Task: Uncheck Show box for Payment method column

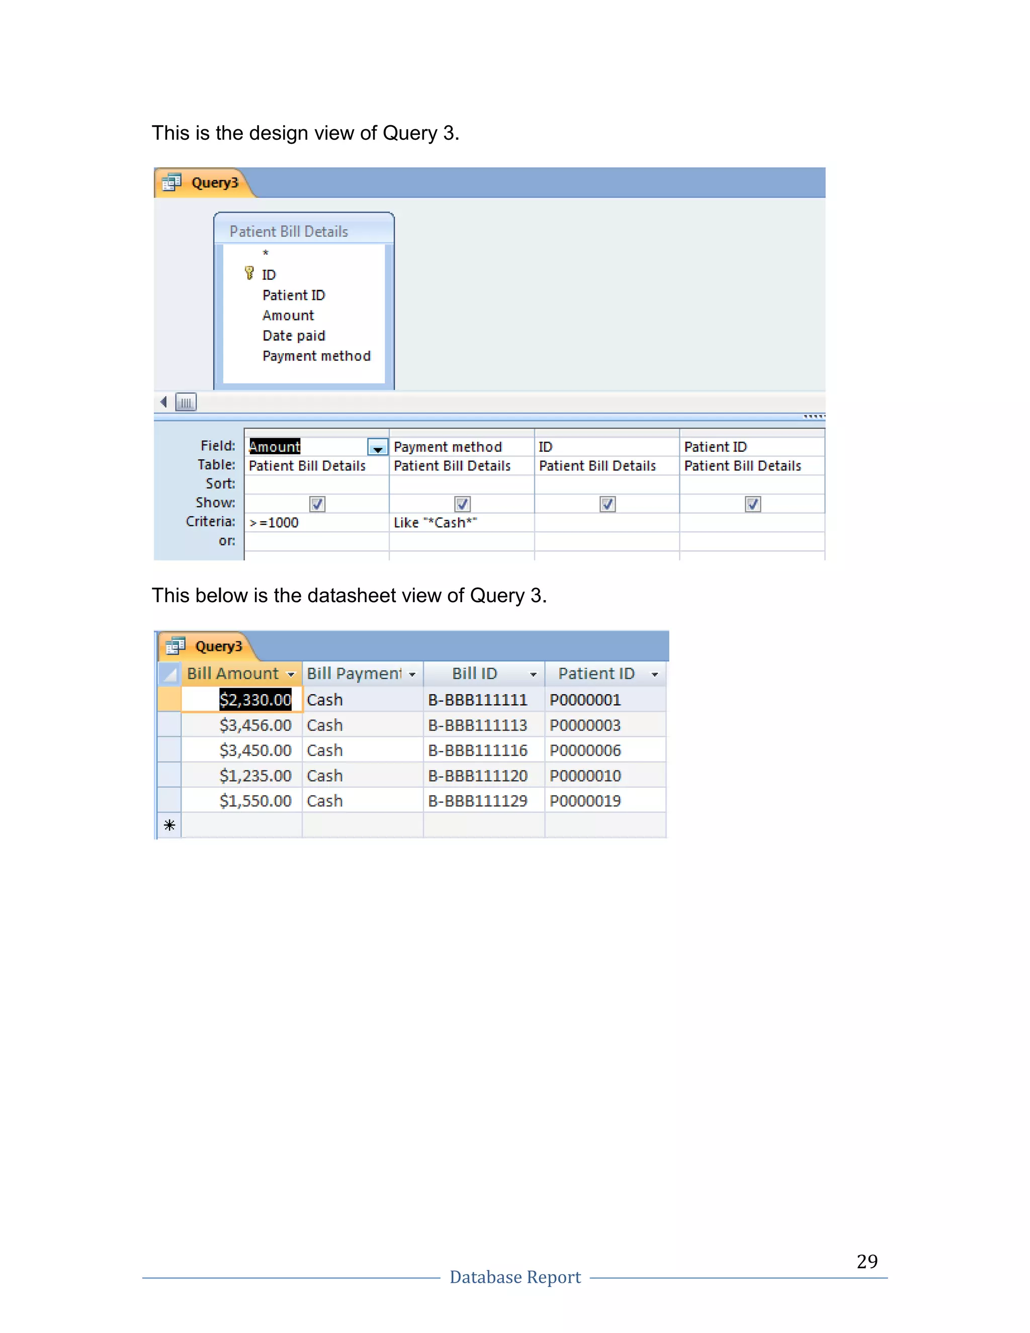Action: click(x=463, y=504)
